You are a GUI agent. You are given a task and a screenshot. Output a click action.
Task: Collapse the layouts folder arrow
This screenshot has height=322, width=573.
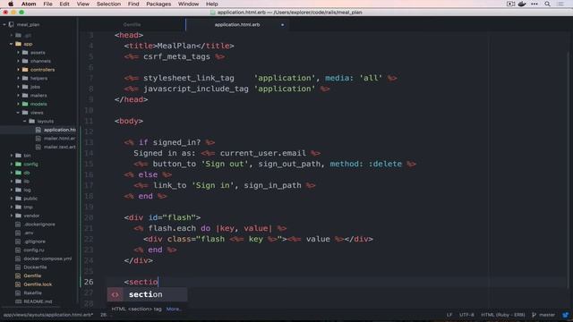click(x=25, y=121)
